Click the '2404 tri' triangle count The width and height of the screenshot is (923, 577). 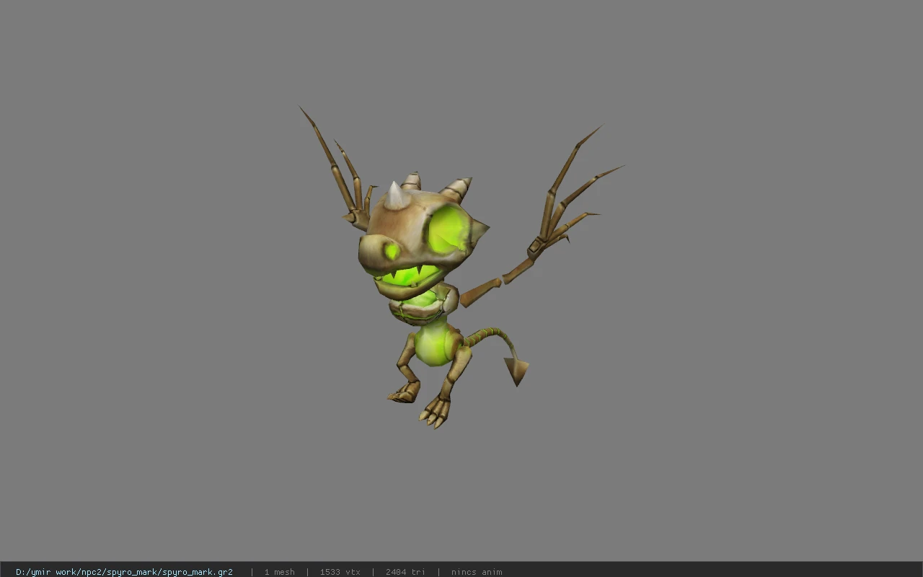[x=405, y=572]
